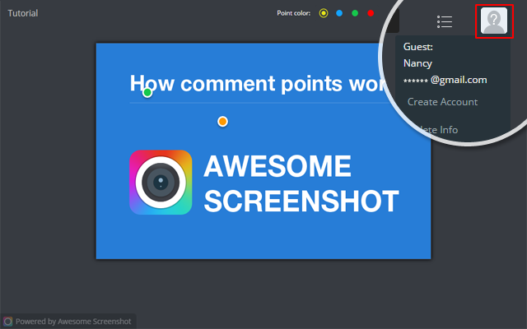Select the green point color in toolbar
The image size is (527, 329).
(x=355, y=13)
